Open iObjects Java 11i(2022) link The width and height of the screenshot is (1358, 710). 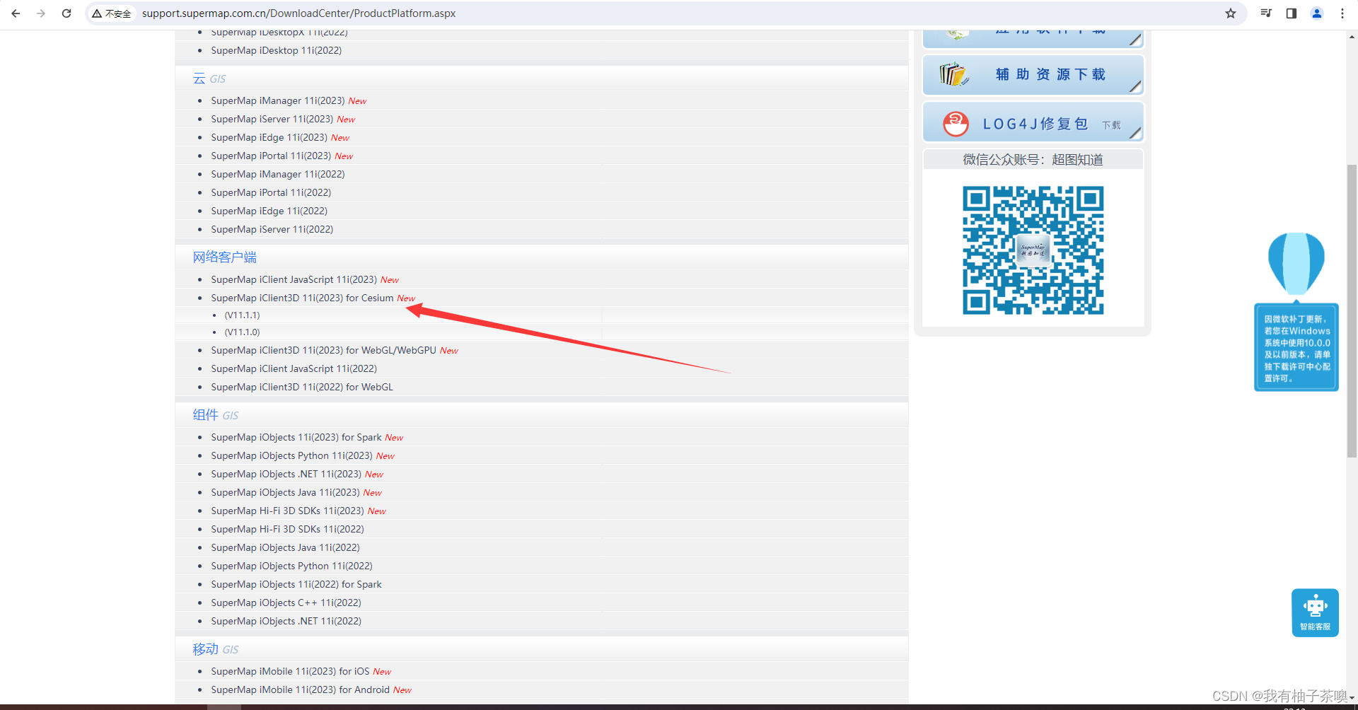click(x=285, y=547)
